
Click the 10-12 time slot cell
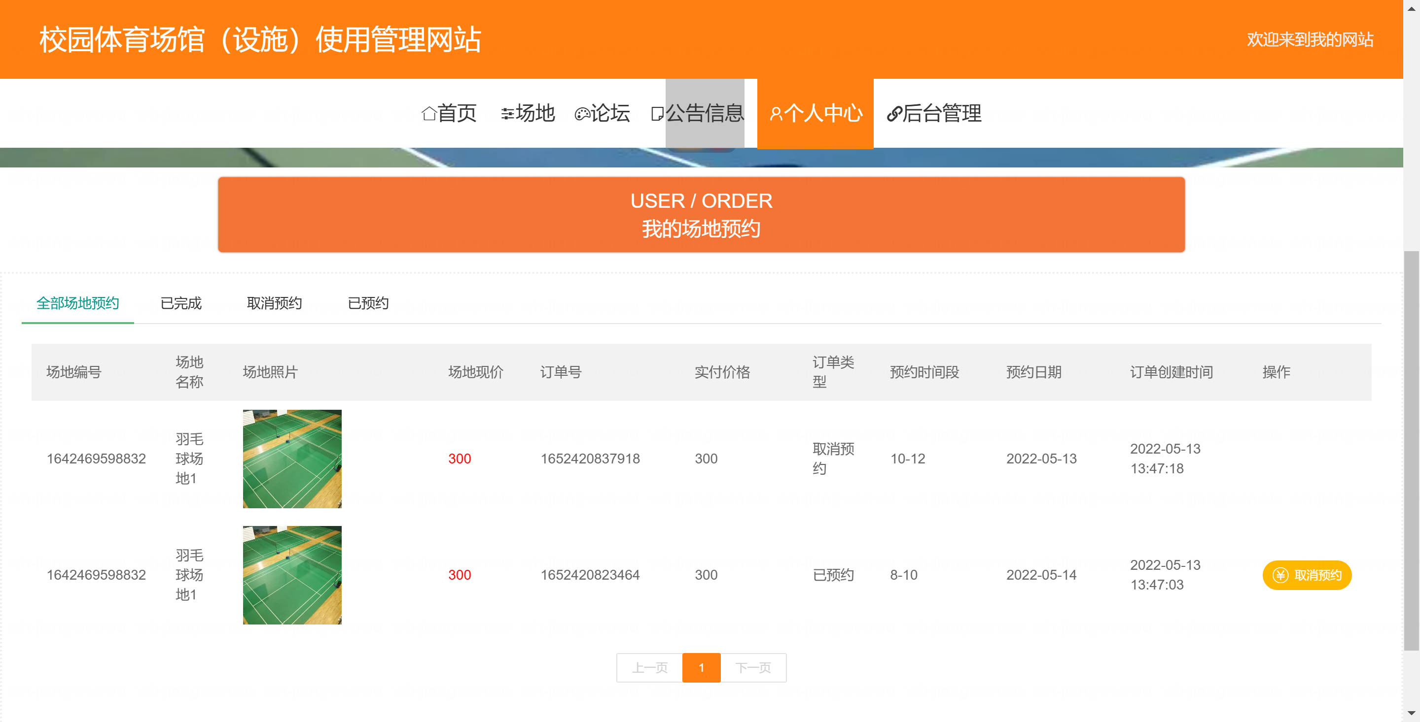coord(907,459)
